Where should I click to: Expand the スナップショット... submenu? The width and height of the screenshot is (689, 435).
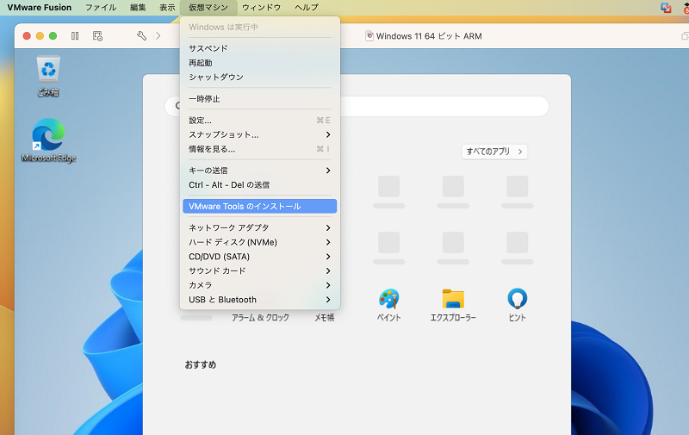pos(260,134)
